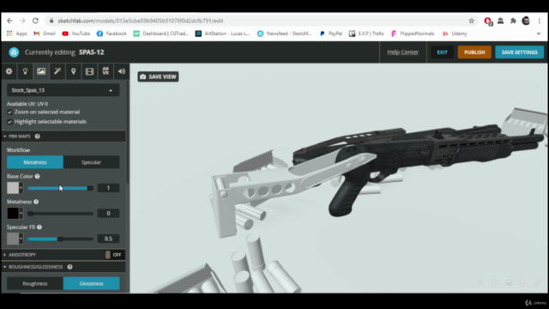The width and height of the screenshot is (549, 309).
Task: Open the Sound speaker tab
Action: [122, 71]
